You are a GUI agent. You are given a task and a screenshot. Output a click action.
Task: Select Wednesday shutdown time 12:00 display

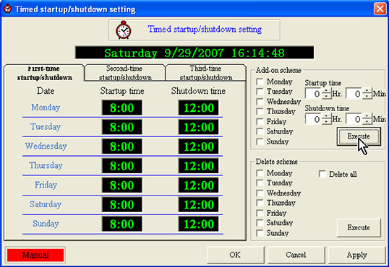(x=198, y=146)
